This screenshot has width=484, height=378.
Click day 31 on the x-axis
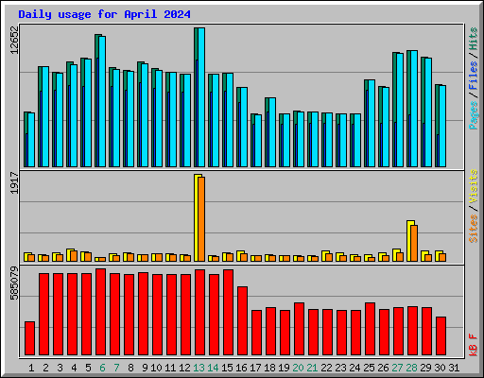[x=454, y=368]
